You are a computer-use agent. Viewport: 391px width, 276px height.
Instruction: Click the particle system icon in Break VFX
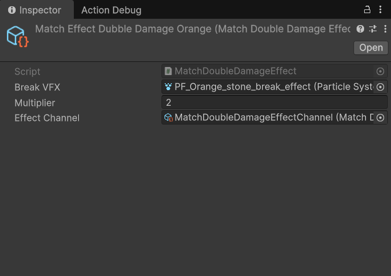[x=168, y=87]
